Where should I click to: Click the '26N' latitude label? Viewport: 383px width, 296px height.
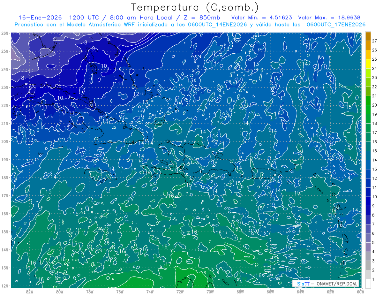click(4, 33)
